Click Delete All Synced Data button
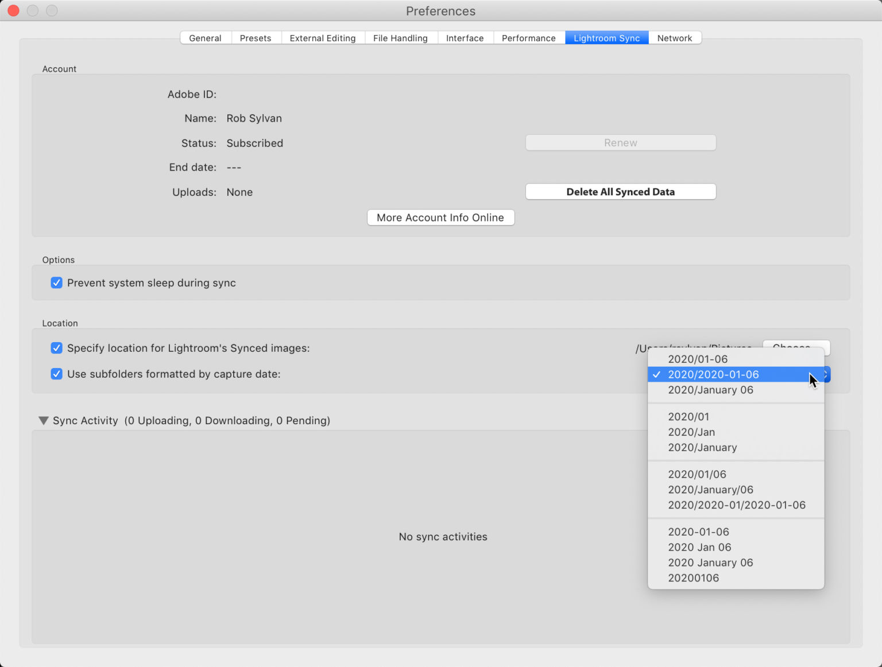Image resolution: width=882 pixels, height=667 pixels. pyautogui.click(x=620, y=192)
